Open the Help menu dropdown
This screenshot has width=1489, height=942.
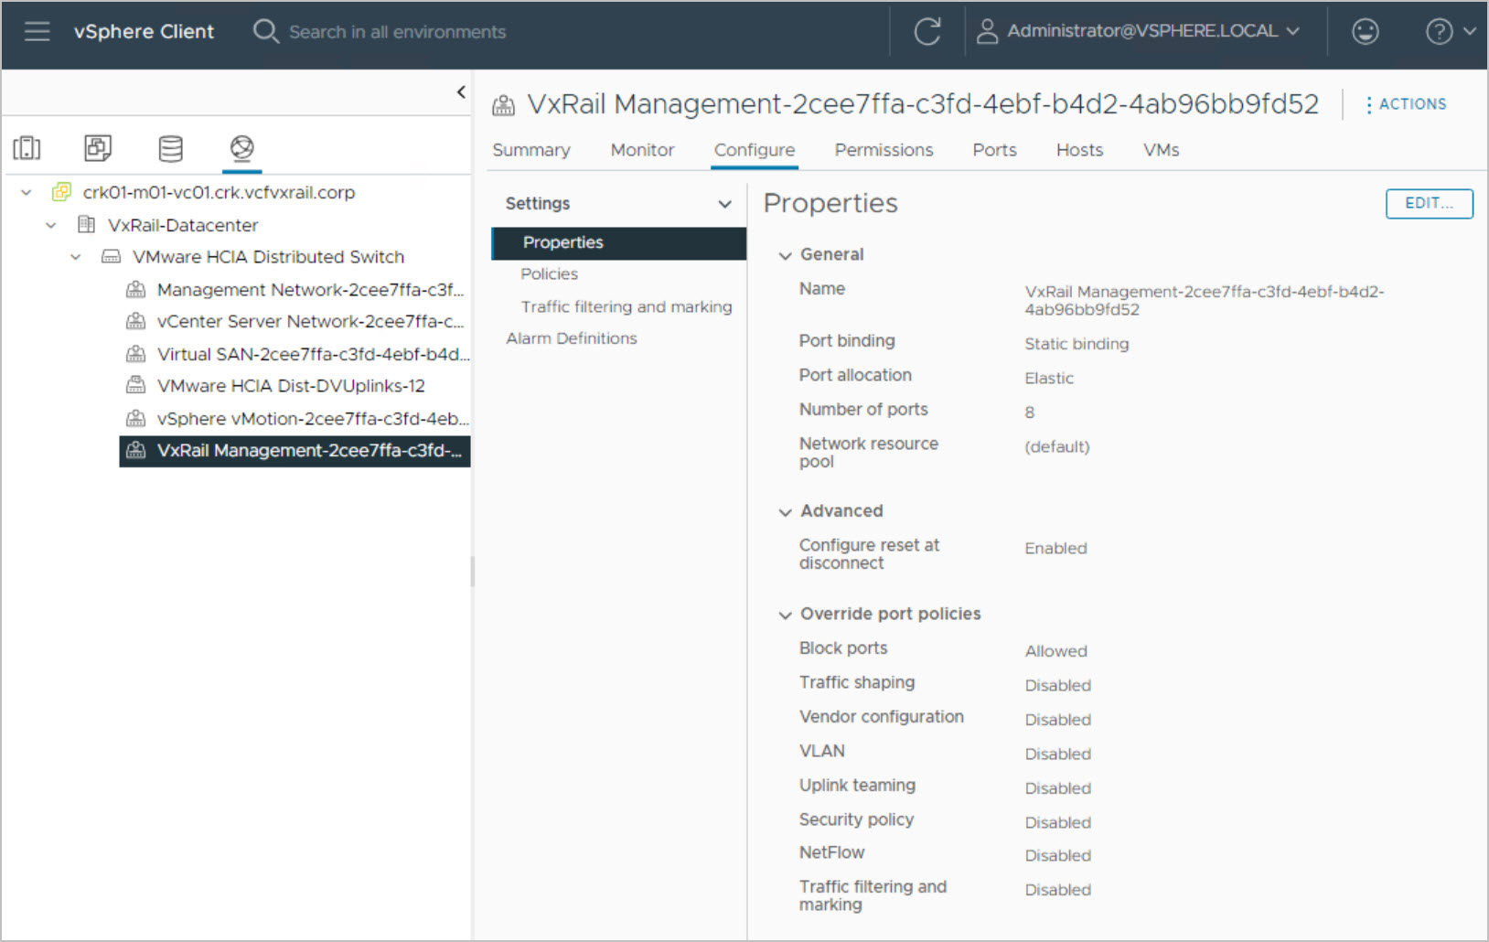coord(1450,32)
